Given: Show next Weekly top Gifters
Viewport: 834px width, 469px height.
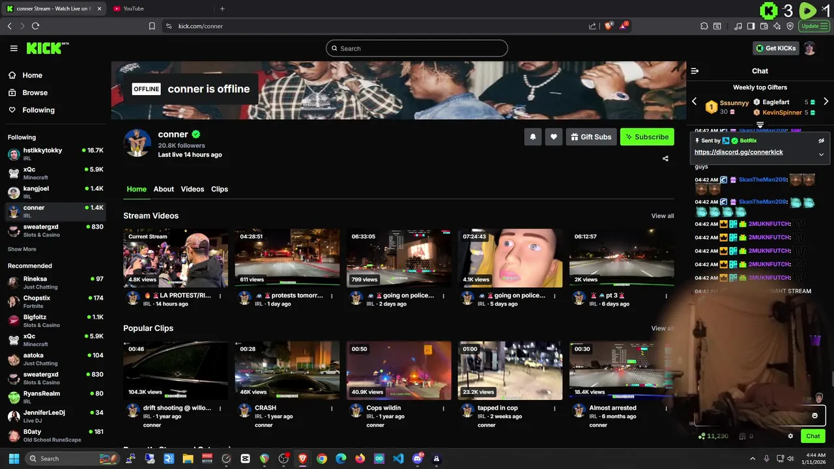Looking at the screenshot, I should click(826, 102).
